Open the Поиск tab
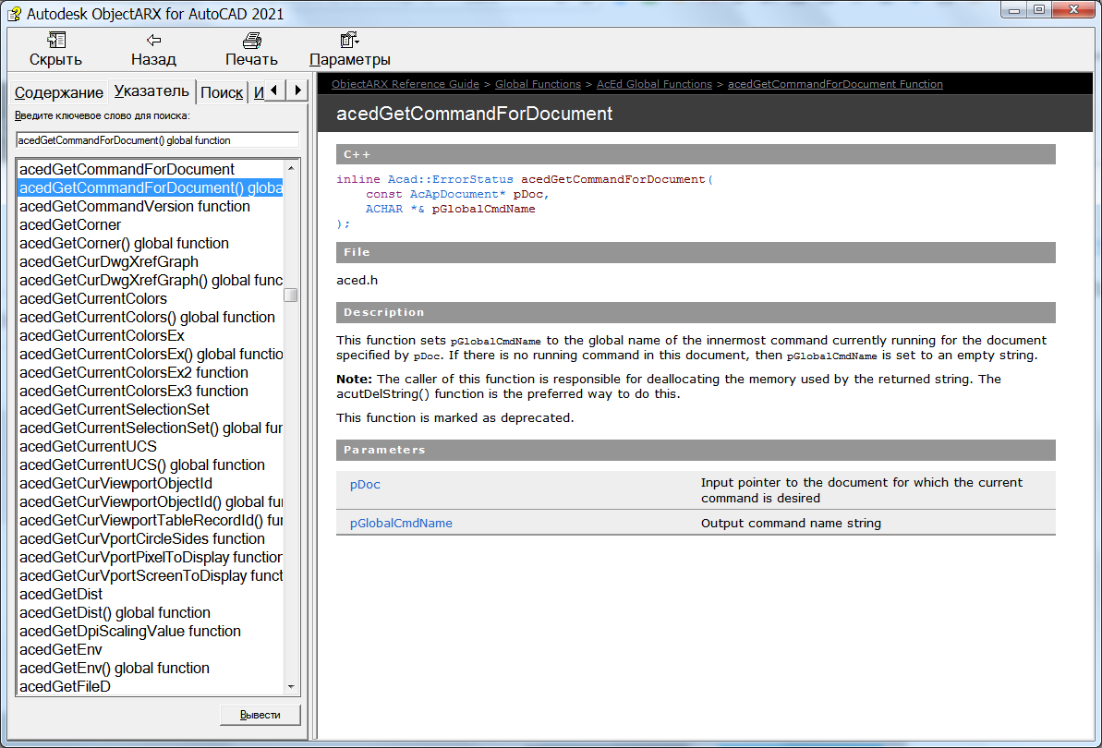 pos(222,92)
